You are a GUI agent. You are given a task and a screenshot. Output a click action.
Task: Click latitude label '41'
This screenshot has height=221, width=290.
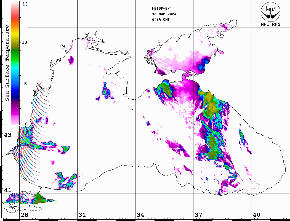tap(8, 190)
